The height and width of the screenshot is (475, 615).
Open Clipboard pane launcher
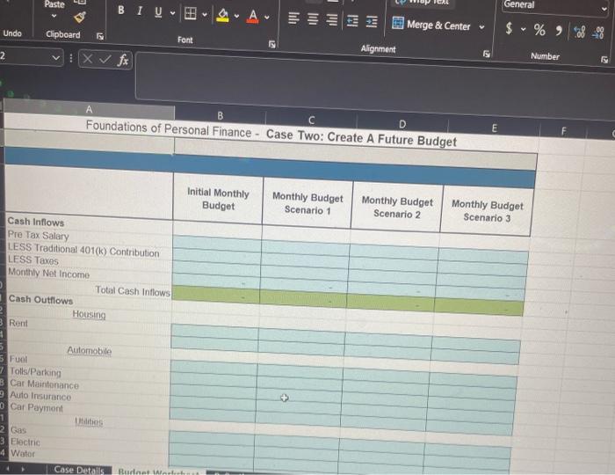(100, 36)
